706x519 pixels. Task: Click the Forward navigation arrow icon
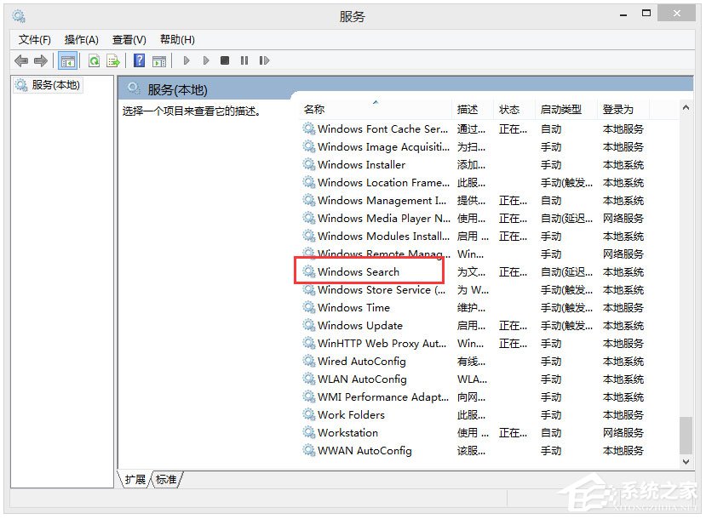tap(39, 60)
